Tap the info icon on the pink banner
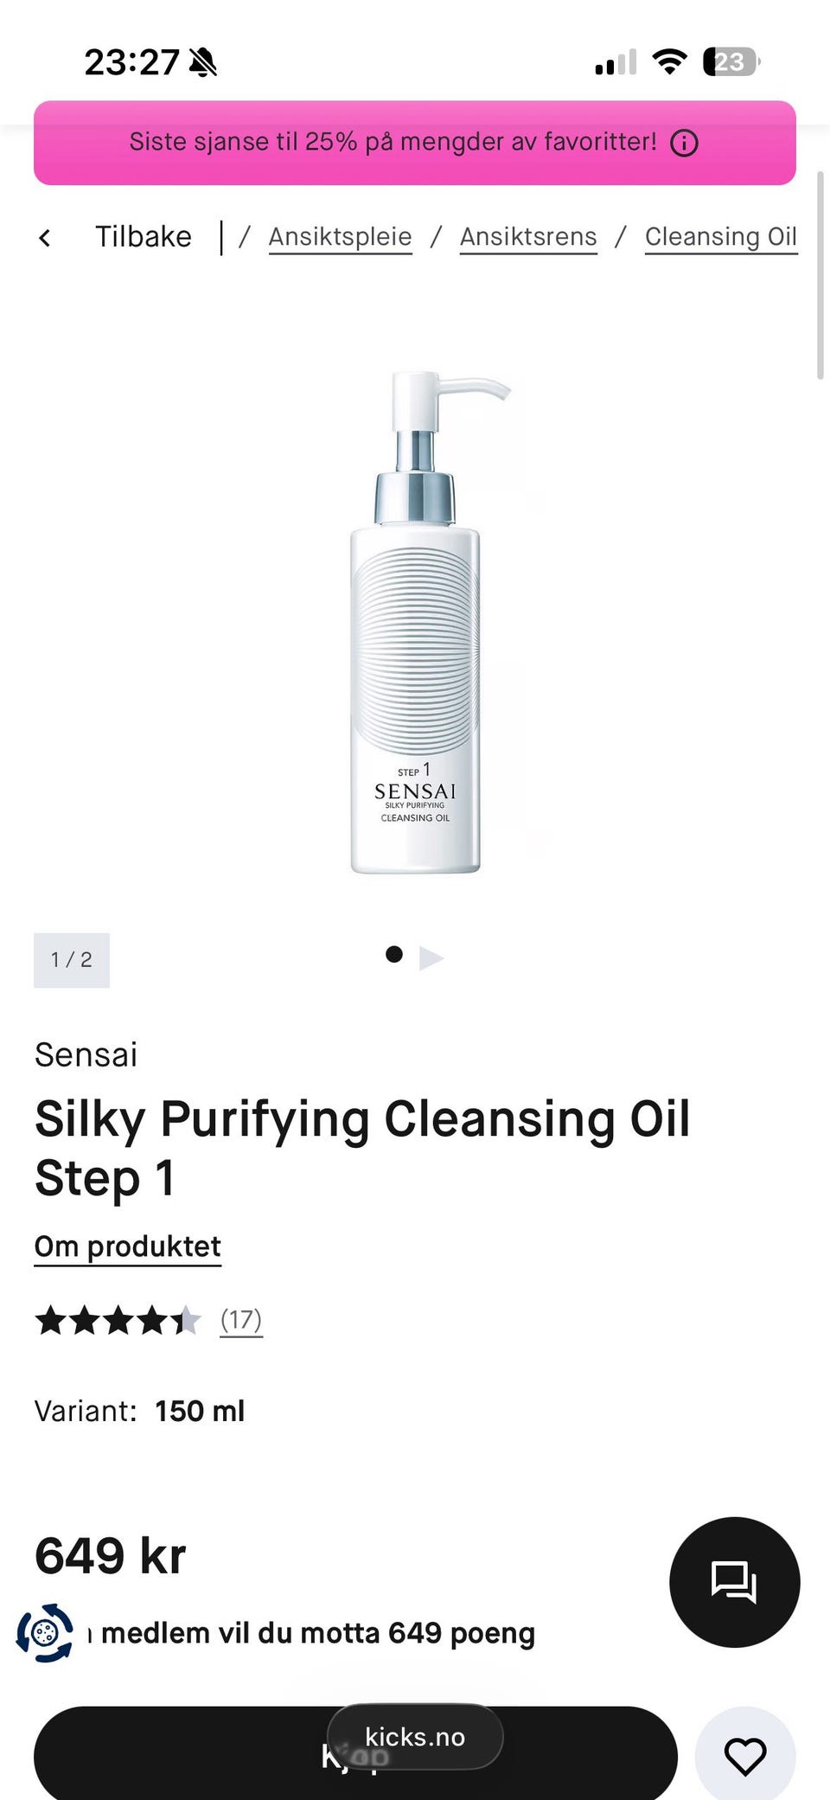Image resolution: width=830 pixels, height=1800 pixels. (684, 143)
